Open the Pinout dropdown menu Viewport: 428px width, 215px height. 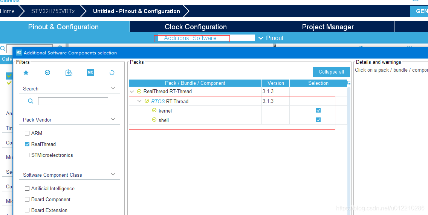tap(271, 38)
